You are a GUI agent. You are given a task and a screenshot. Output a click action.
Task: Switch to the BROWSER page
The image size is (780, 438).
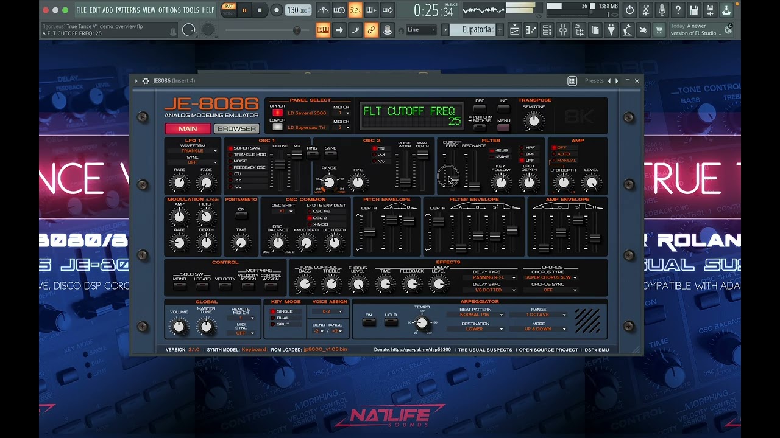pos(236,128)
